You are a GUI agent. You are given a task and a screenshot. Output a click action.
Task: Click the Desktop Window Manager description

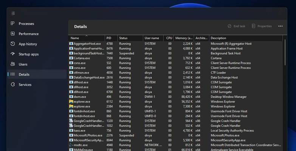tap(229, 97)
